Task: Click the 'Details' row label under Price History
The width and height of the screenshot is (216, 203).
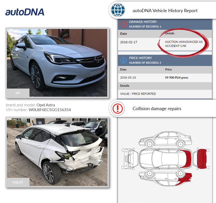Action: pos(125,86)
